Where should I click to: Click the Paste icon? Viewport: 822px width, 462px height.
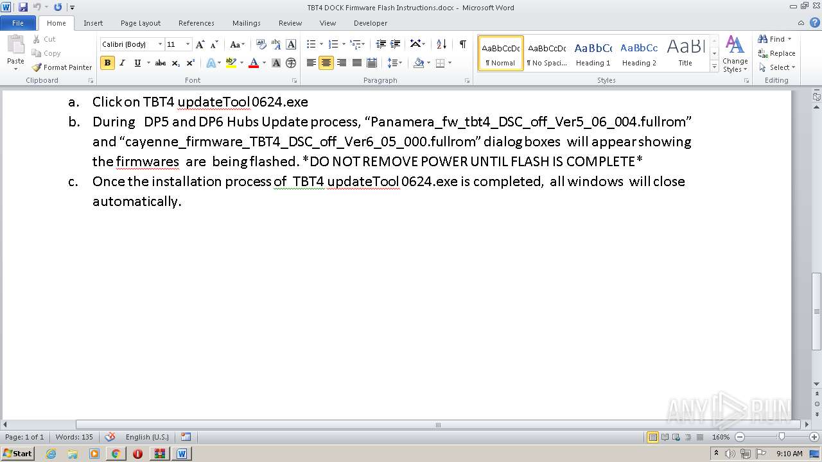click(15, 45)
